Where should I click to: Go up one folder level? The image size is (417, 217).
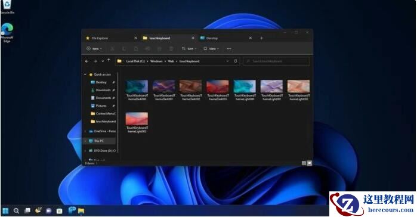coord(109,61)
